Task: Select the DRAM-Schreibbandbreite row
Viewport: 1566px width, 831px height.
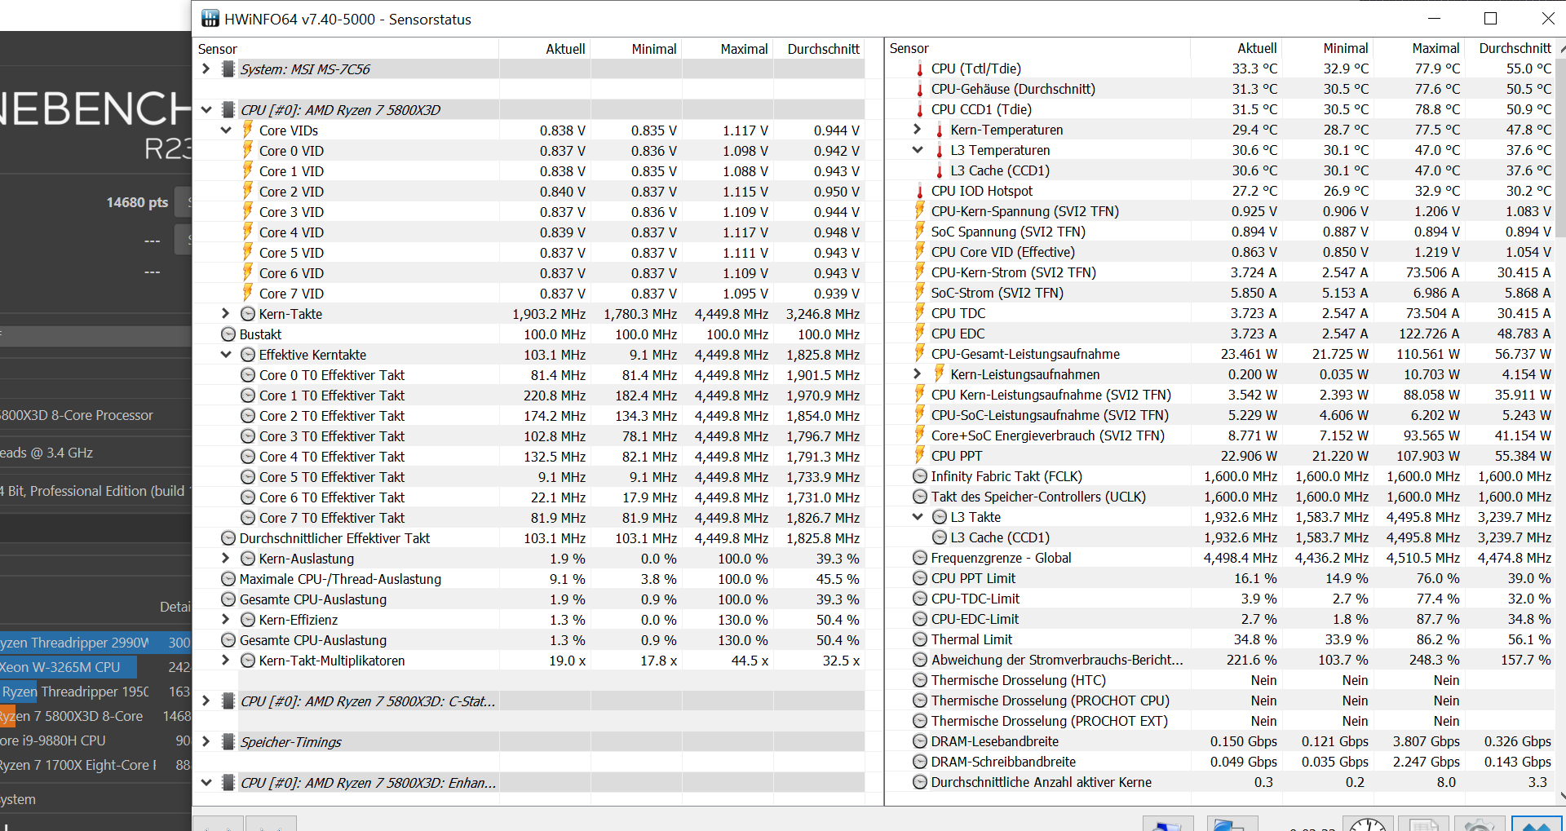Action: [x=1219, y=762]
